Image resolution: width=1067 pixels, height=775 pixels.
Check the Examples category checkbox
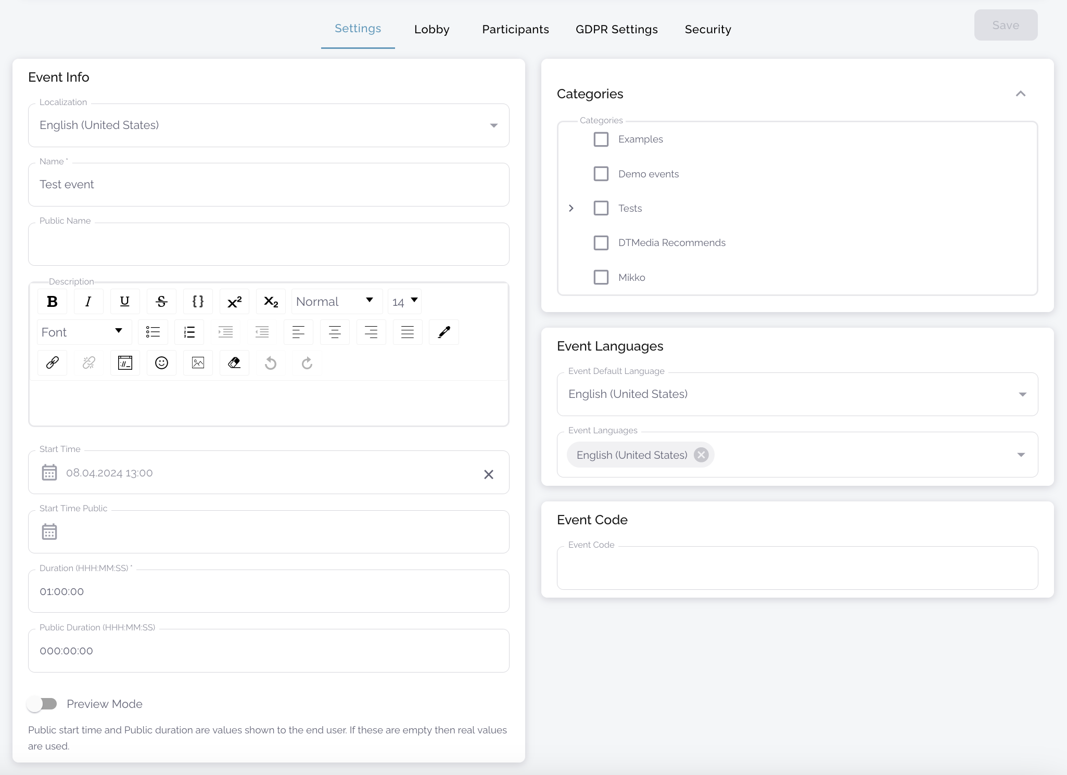601,139
